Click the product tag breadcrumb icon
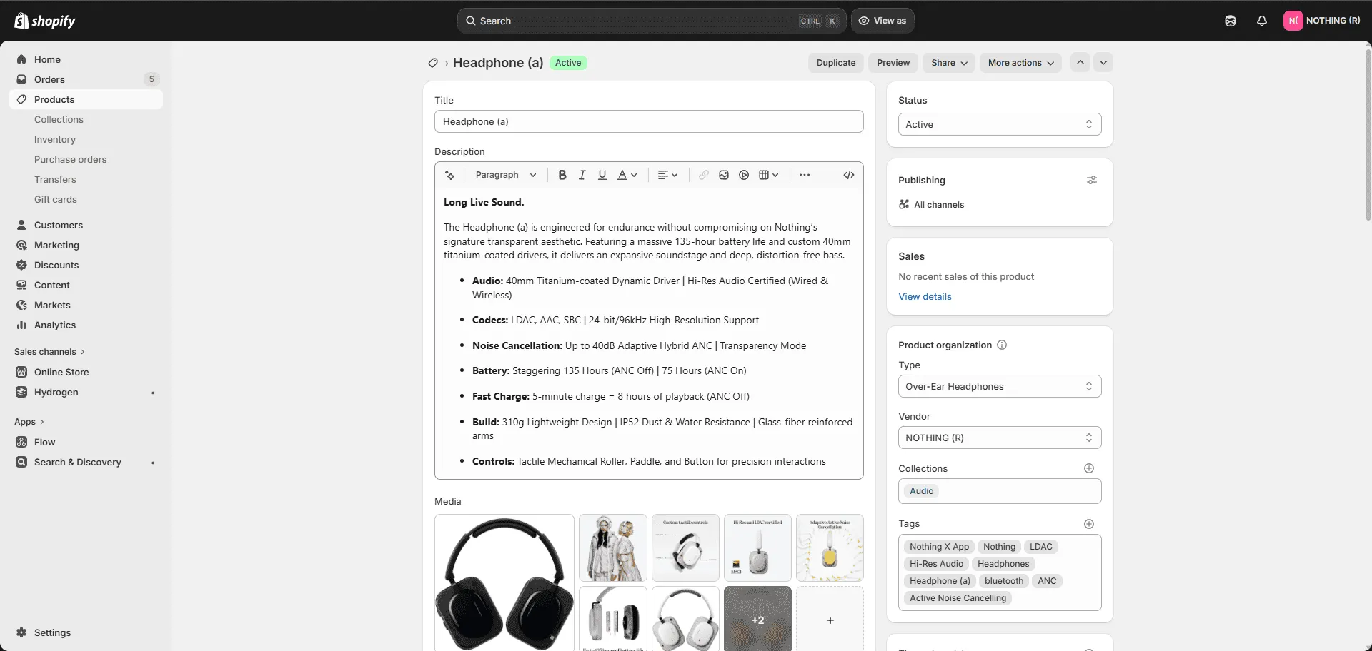 [x=433, y=63]
